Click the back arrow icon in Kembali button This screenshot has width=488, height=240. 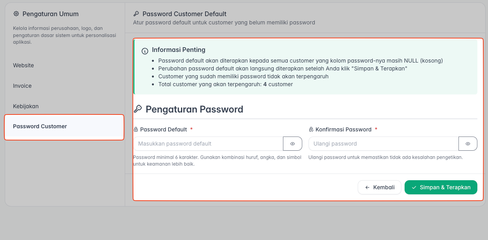pyautogui.click(x=367, y=187)
